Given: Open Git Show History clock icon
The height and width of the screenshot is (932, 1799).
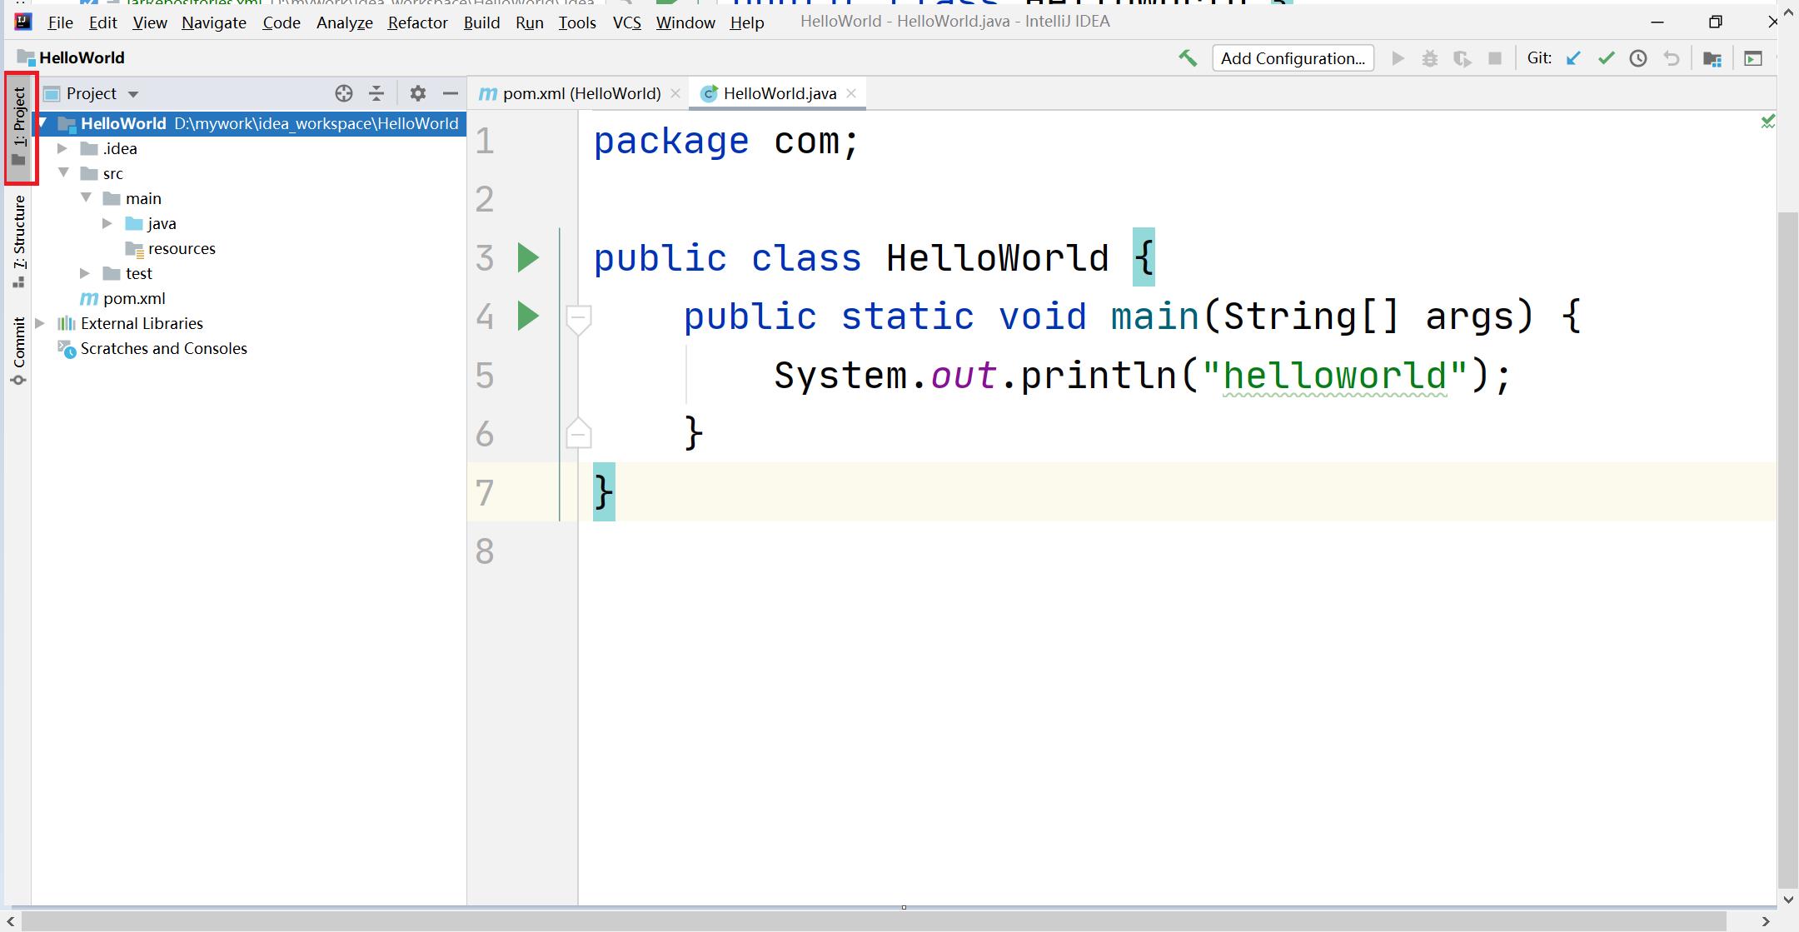Looking at the screenshot, I should pos(1638,58).
